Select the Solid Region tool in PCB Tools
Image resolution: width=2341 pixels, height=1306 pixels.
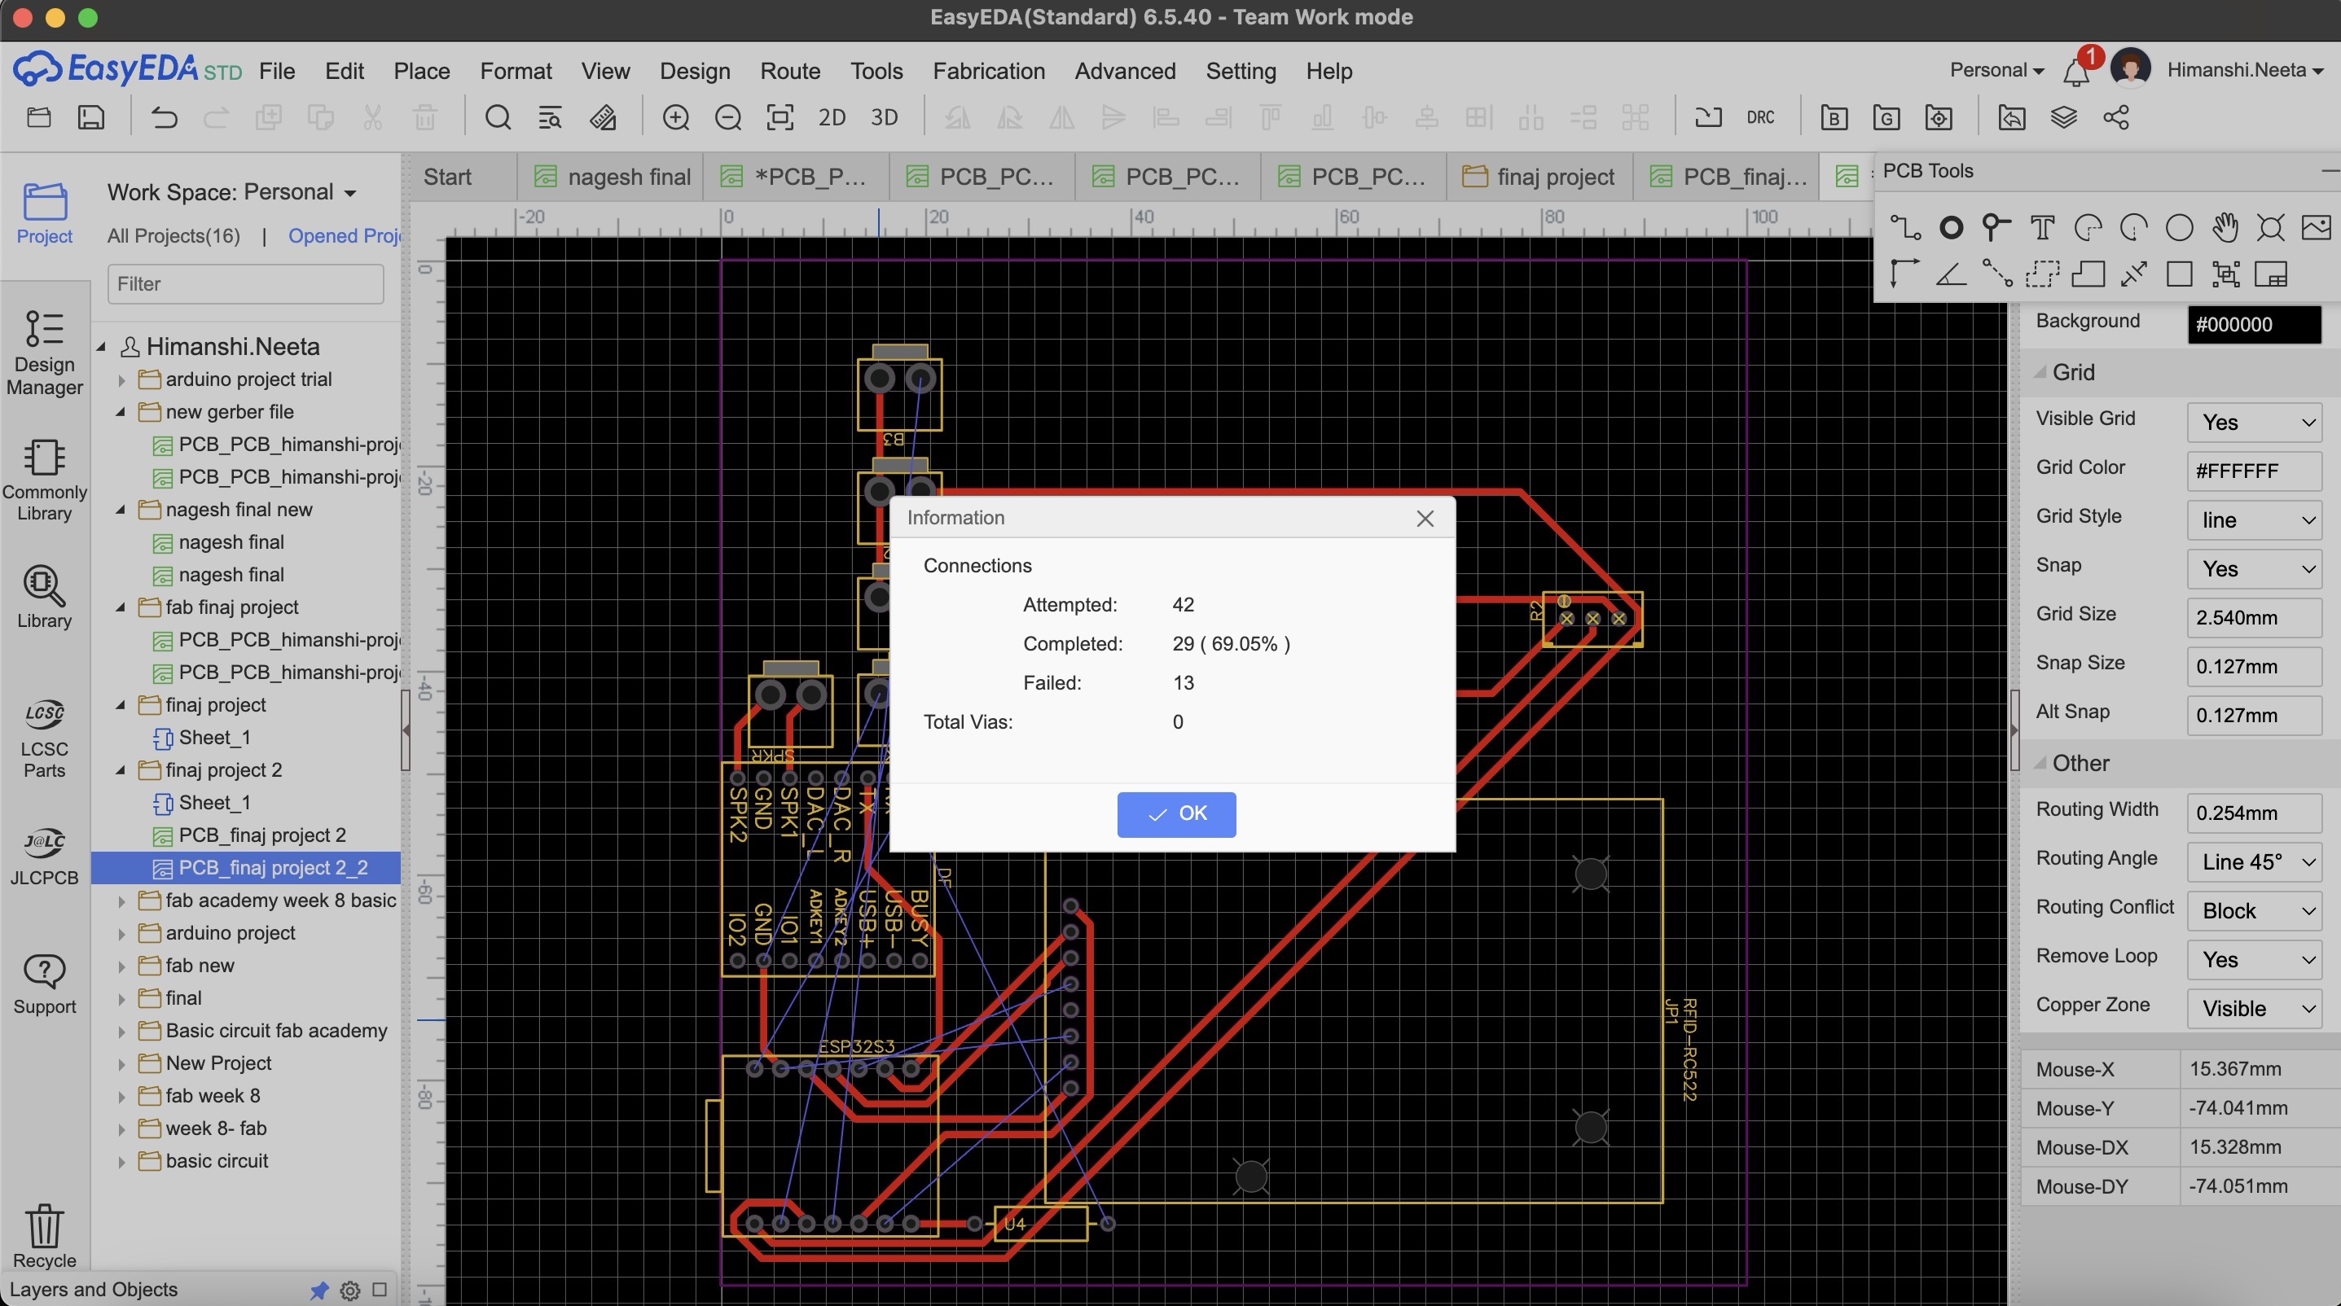click(x=2088, y=274)
